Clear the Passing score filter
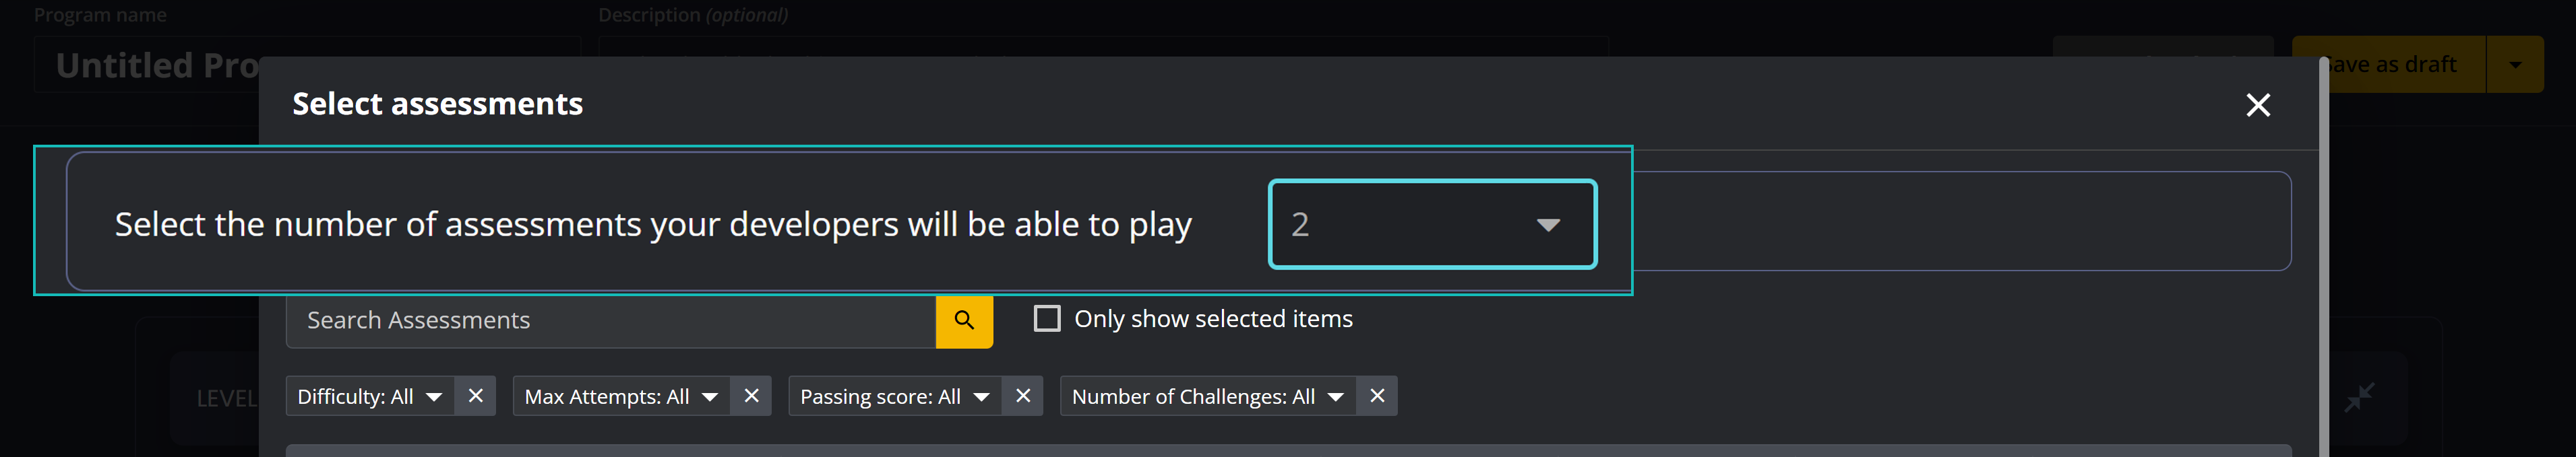The width and height of the screenshot is (2576, 457). (x=1023, y=396)
